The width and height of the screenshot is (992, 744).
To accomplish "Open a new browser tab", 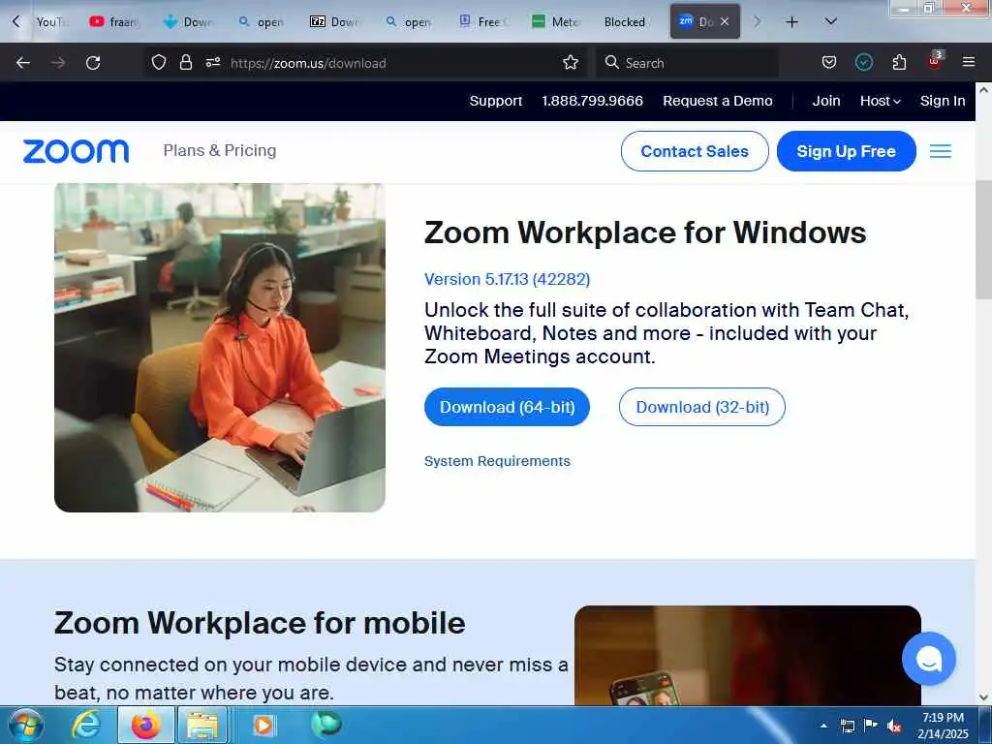I will click(x=791, y=22).
